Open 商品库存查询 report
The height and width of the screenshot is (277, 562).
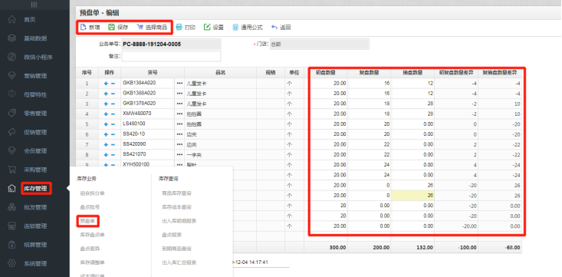tap(176, 193)
